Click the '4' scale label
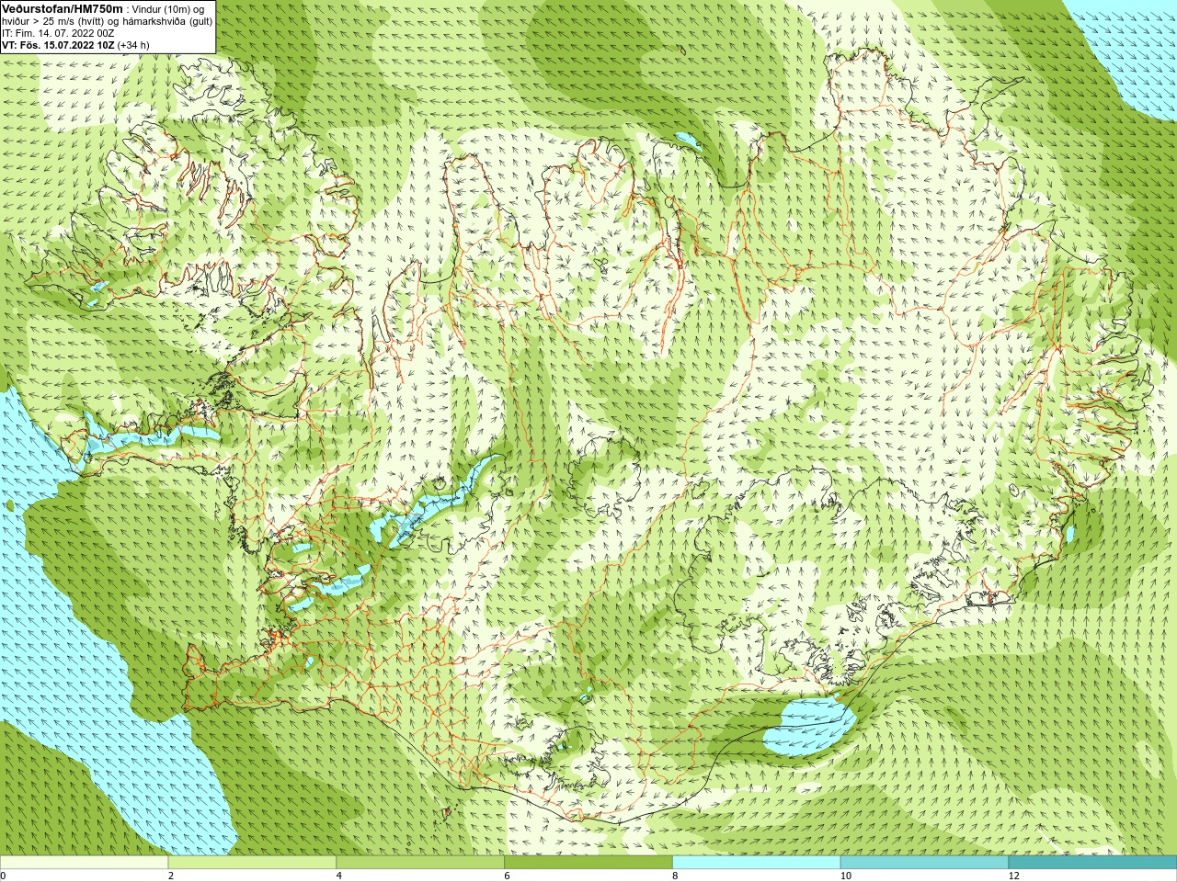The height and width of the screenshot is (882, 1177). tap(339, 876)
